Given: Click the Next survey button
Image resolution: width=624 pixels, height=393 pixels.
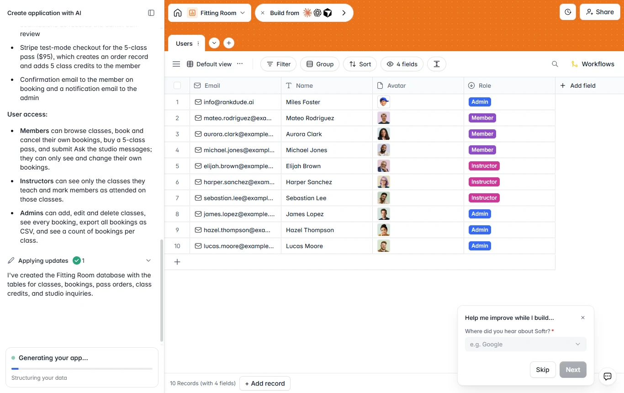Looking at the screenshot, I should tap(573, 370).
